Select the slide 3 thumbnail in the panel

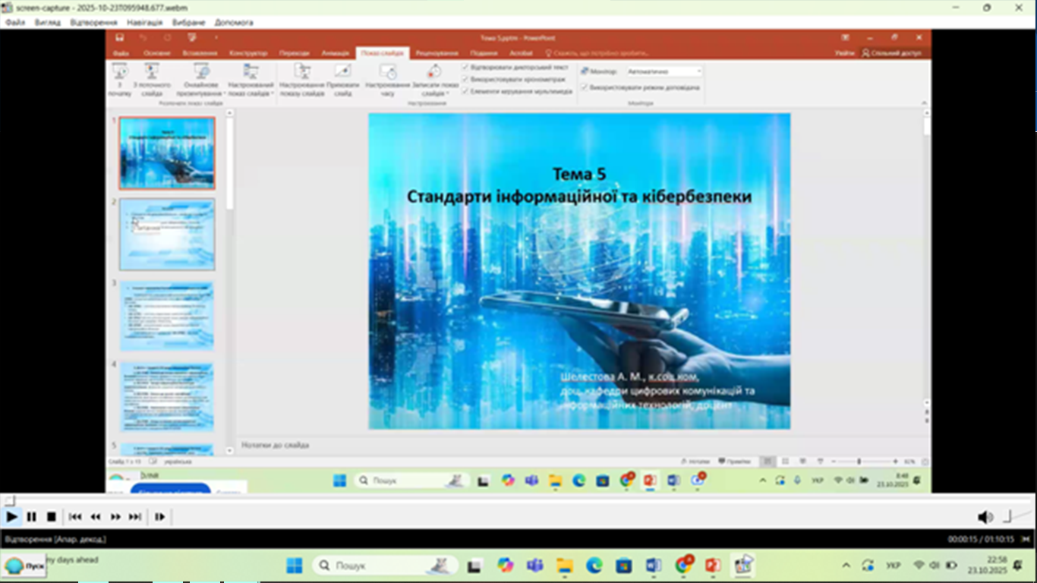[x=167, y=316]
